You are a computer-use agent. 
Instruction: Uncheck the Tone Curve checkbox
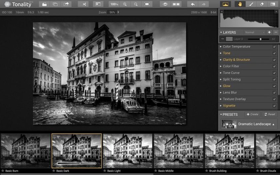pos(274,73)
